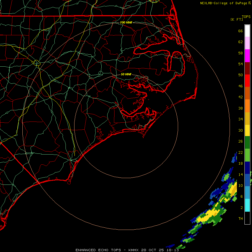Click the 18 scale value
The width and height of the screenshot is (252, 252).
pyautogui.click(x=241, y=164)
